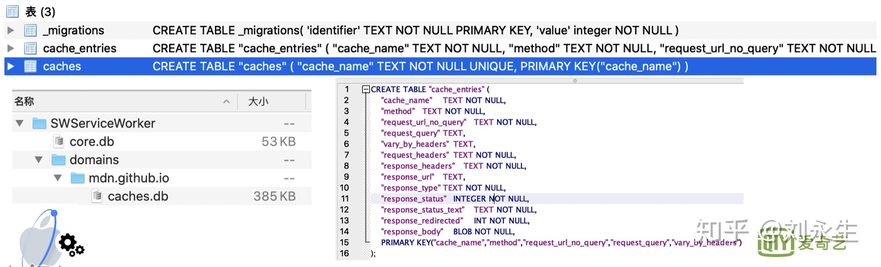
Task: Click the "cache_name" column on editor line 2
Action: [x=407, y=100]
